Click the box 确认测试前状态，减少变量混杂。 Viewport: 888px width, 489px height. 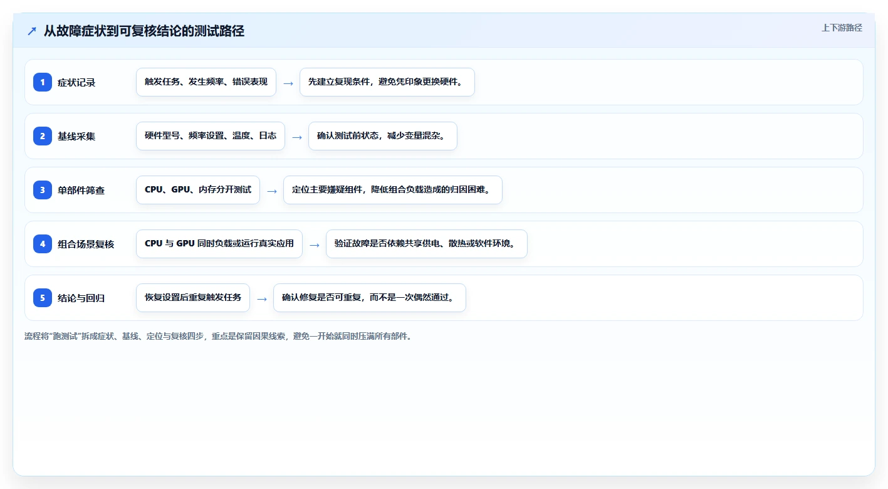coord(383,136)
